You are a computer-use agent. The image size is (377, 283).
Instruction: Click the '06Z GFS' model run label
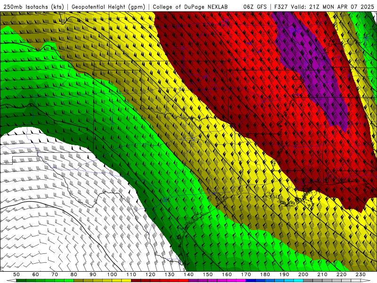pyautogui.click(x=255, y=7)
